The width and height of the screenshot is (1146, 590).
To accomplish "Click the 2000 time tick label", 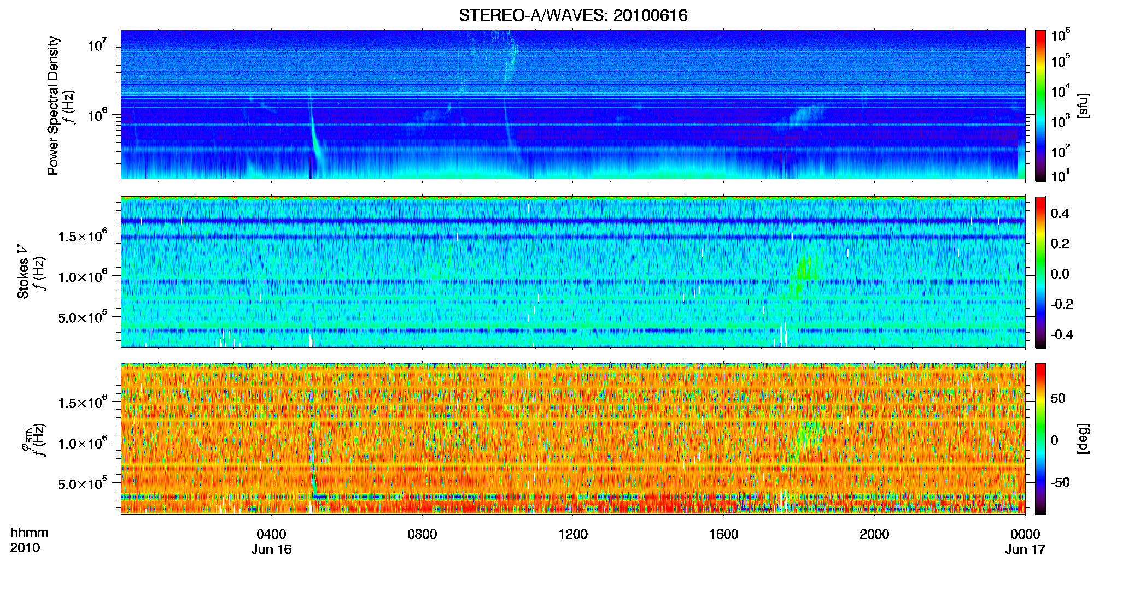I will (874, 534).
